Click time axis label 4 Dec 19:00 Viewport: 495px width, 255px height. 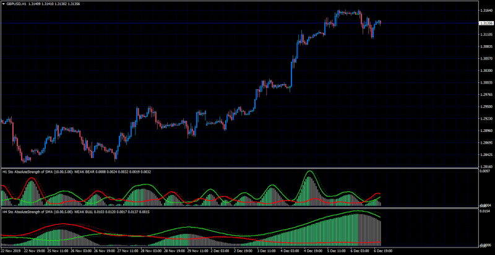(x=314, y=251)
